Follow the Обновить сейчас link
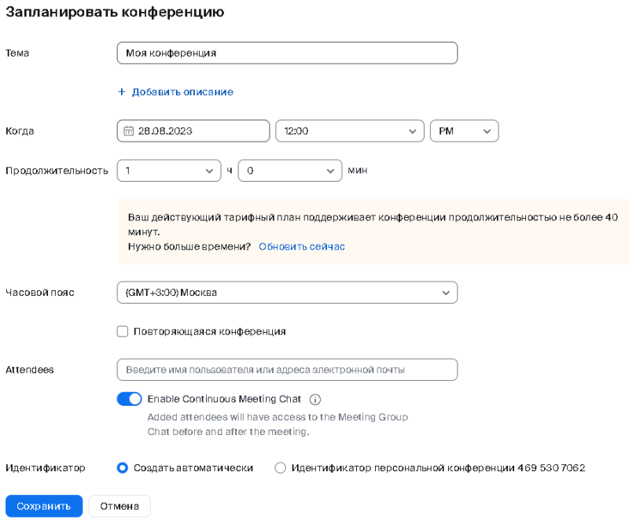This screenshot has height=520, width=629. click(302, 246)
